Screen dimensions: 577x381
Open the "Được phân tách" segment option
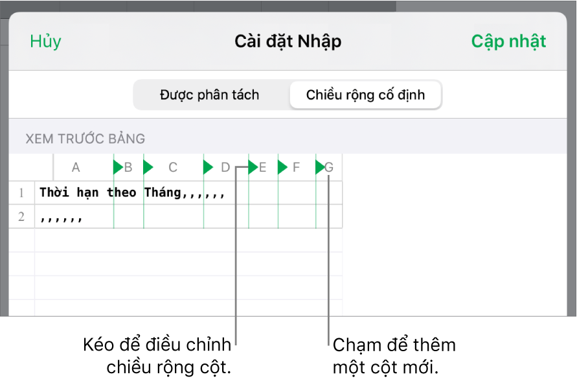(209, 95)
